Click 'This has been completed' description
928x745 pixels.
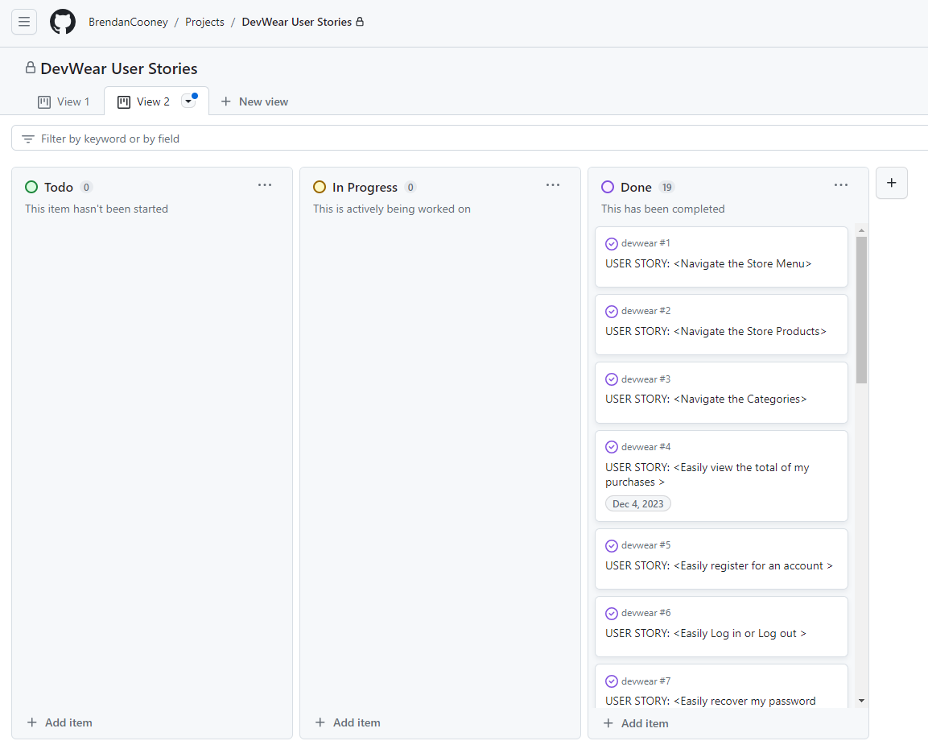pyautogui.click(x=663, y=209)
